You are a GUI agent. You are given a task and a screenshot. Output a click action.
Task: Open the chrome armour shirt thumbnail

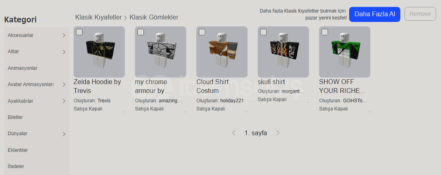(x=160, y=52)
